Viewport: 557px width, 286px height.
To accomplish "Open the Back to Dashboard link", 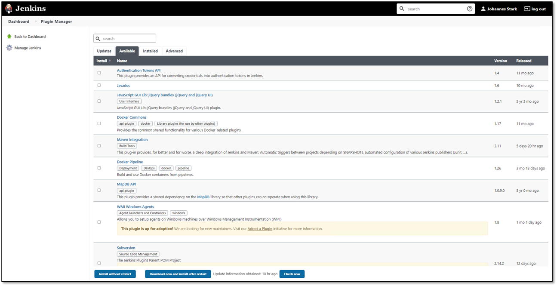I will tap(30, 37).
